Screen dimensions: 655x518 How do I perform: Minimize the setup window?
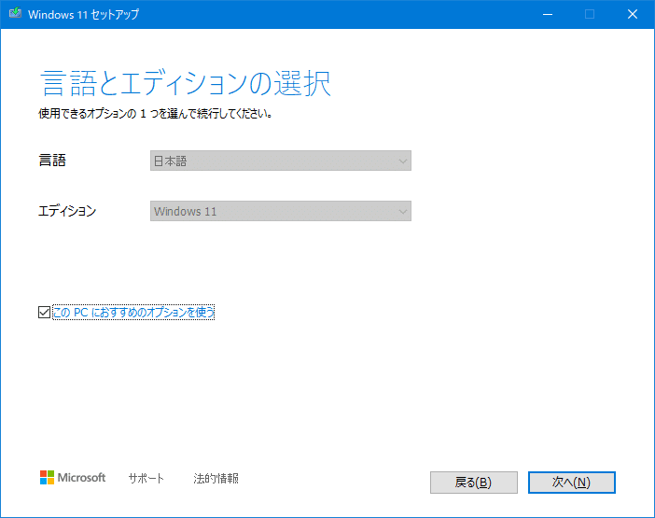pos(548,14)
